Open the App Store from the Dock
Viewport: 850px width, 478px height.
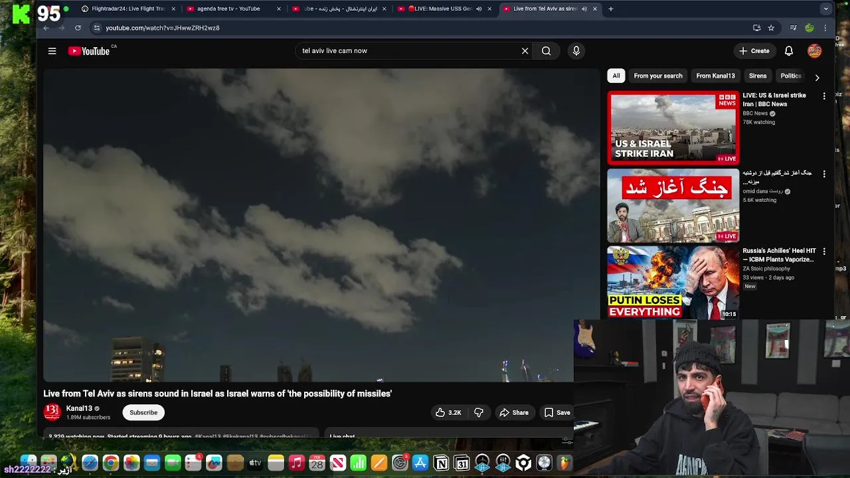[x=420, y=463]
